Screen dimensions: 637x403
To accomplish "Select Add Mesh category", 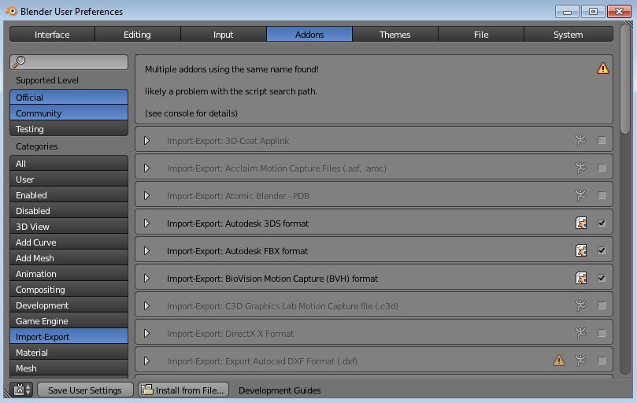I will pos(69,258).
